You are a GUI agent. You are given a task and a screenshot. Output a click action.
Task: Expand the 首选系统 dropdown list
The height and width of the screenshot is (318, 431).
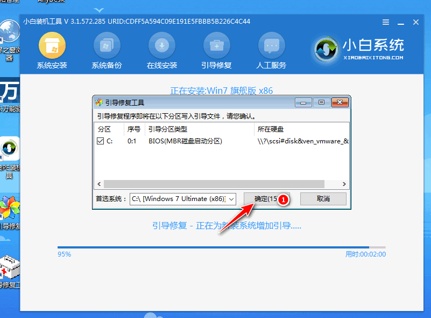tap(231, 199)
